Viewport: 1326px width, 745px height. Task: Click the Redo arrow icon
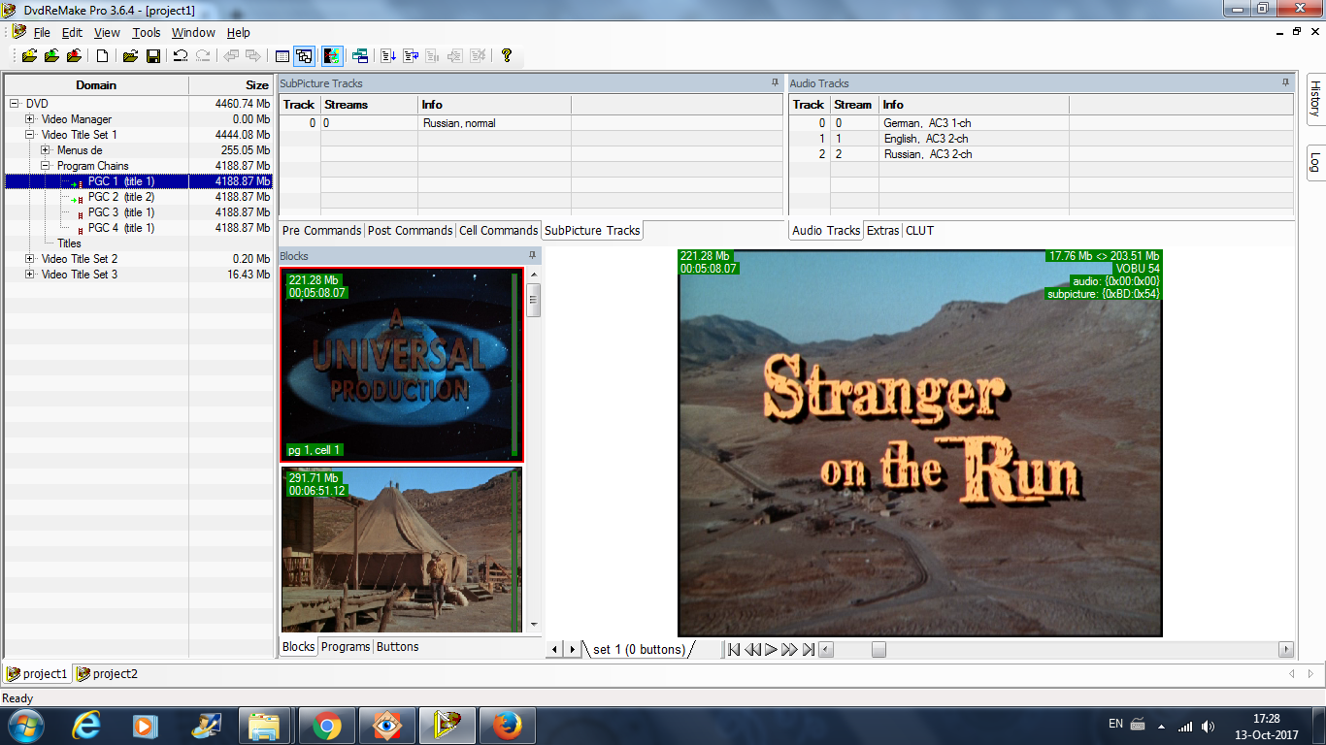pyautogui.click(x=203, y=56)
